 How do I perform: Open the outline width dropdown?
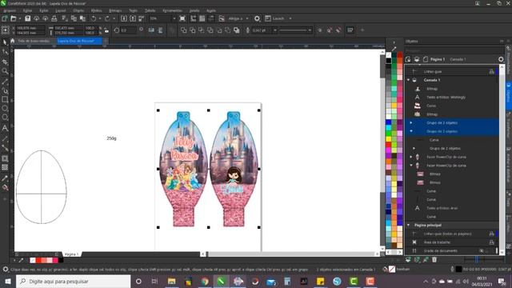pyautogui.click(x=275, y=30)
